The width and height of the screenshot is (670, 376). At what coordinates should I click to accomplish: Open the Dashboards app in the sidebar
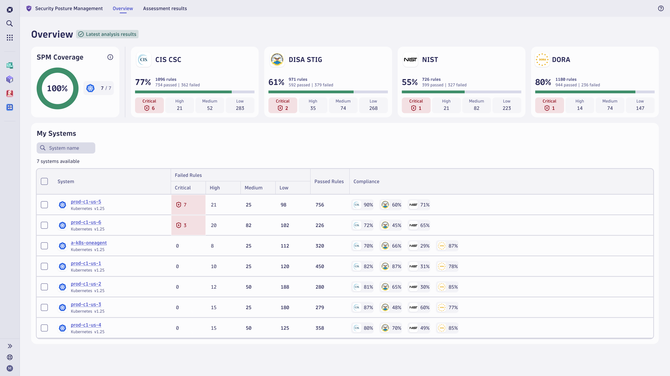[x=10, y=66]
